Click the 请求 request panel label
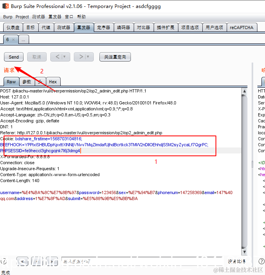 point(9,70)
